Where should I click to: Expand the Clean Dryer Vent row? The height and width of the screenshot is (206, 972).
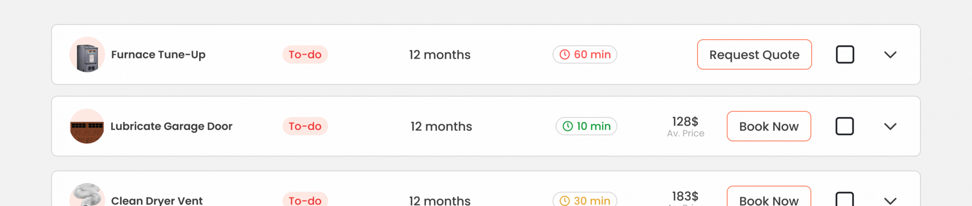[x=890, y=201]
